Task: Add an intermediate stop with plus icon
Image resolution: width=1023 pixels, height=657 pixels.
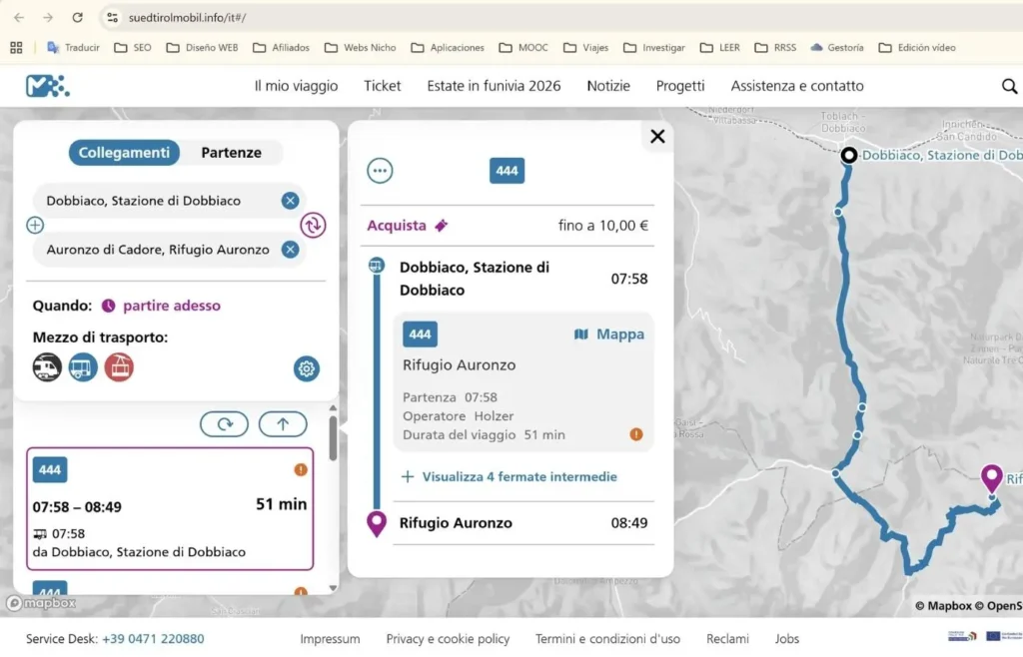Action: point(35,226)
